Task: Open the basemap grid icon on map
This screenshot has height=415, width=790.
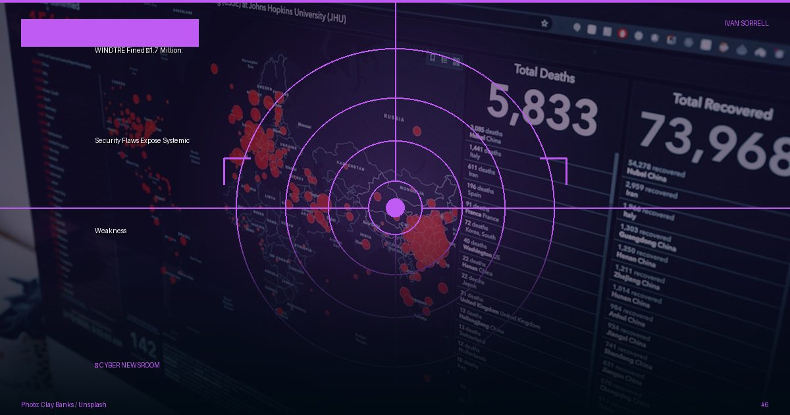Action: point(456,61)
